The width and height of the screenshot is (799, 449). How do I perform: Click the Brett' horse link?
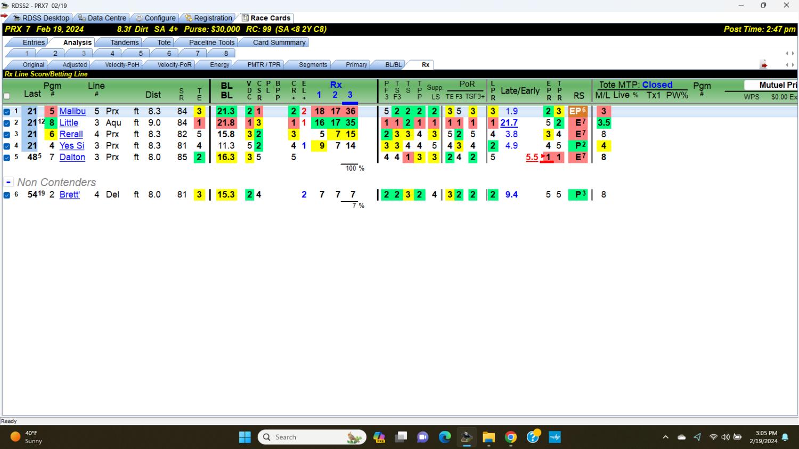(x=70, y=195)
